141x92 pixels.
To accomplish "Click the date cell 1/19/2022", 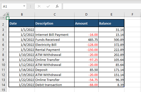I will pyautogui.click(x=22, y=75).
